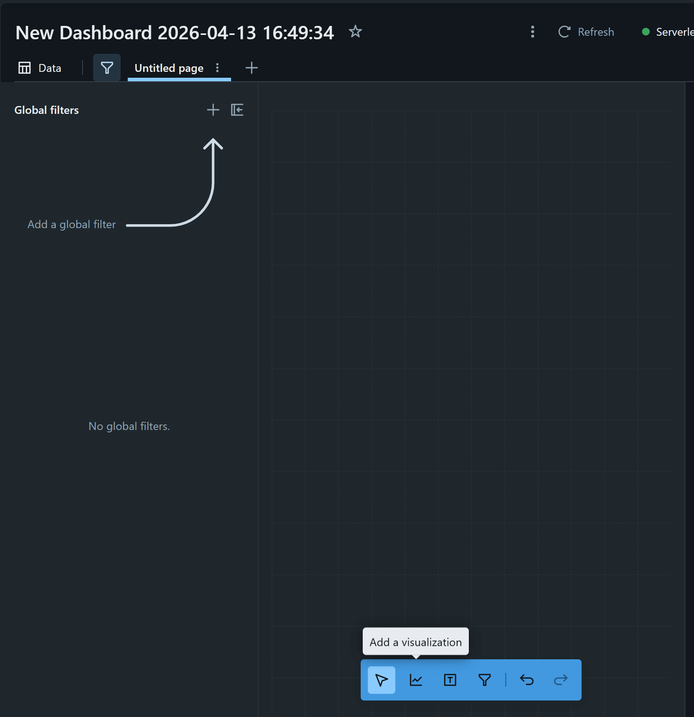694x717 pixels.
Task: Open the Data tab
Action: tap(40, 68)
